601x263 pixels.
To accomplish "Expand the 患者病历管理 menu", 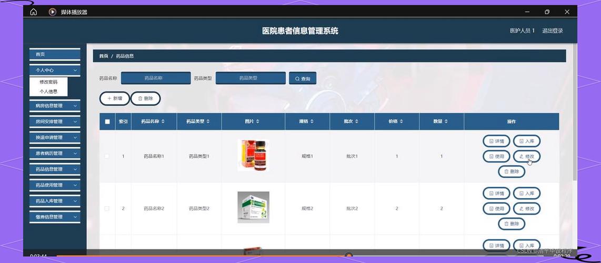I will pos(55,153).
